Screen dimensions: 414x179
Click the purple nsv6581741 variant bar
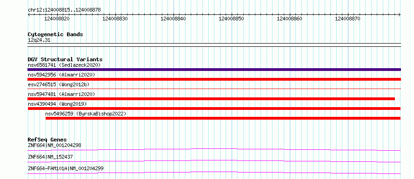(x=214, y=70)
